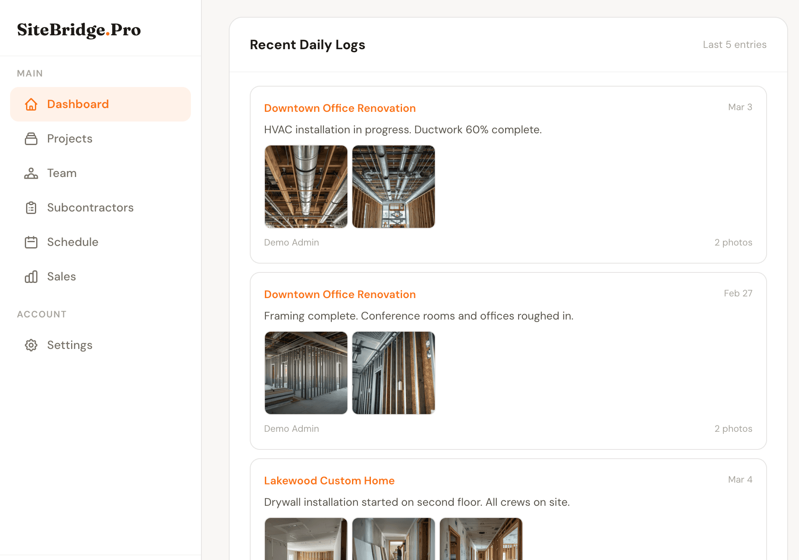
Task: Open the Projects menu item
Action: (x=69, y=139)
